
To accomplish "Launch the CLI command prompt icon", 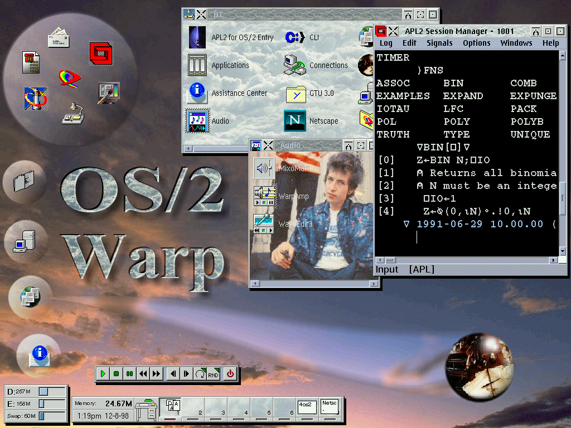I will (294, 37).
